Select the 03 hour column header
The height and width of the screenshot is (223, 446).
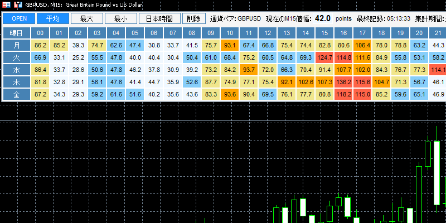click(97, 33)
